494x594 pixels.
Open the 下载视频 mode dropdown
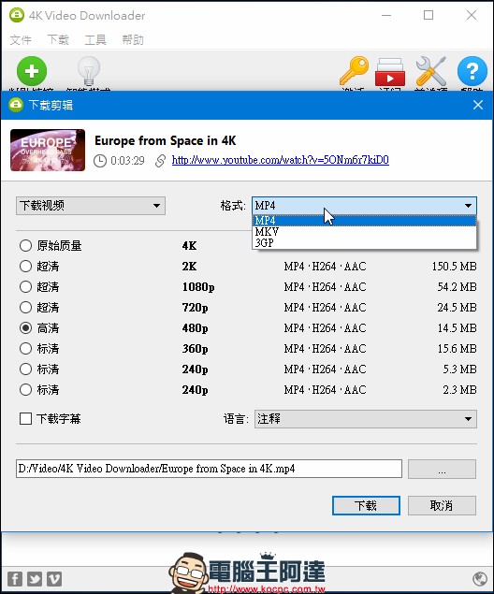coord(91,206)
